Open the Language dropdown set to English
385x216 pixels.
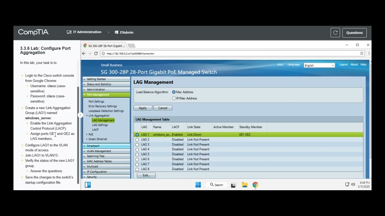pos(319,65)
